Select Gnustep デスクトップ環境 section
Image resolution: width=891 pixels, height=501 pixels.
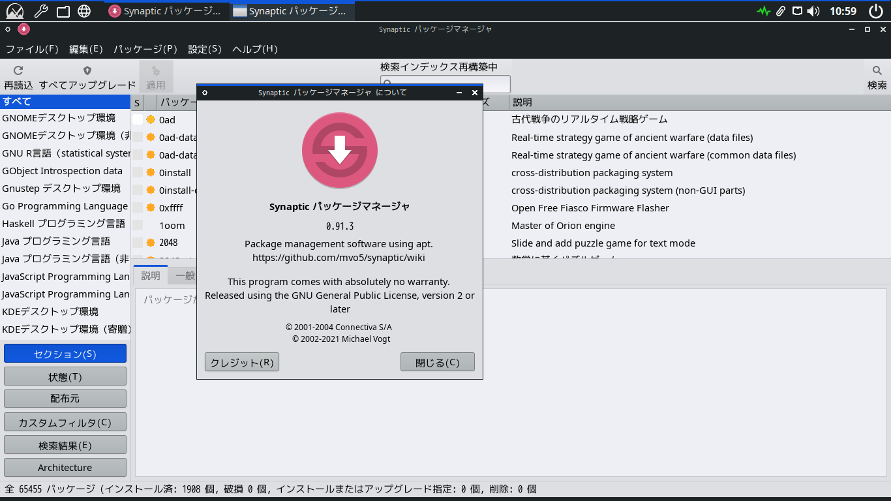[x=65, y=189]
